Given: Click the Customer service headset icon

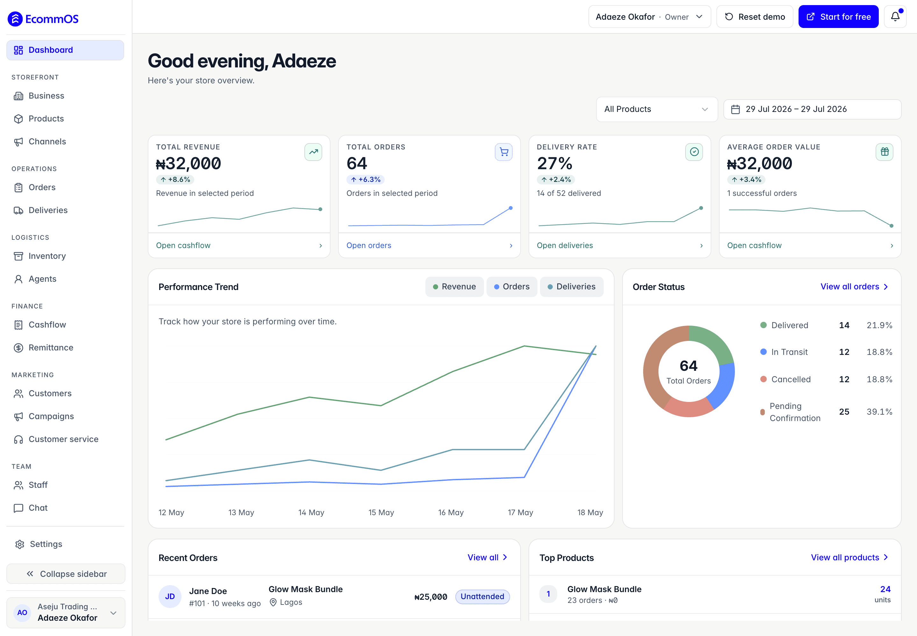Looking at the screenshot, I should pos(18,439).
